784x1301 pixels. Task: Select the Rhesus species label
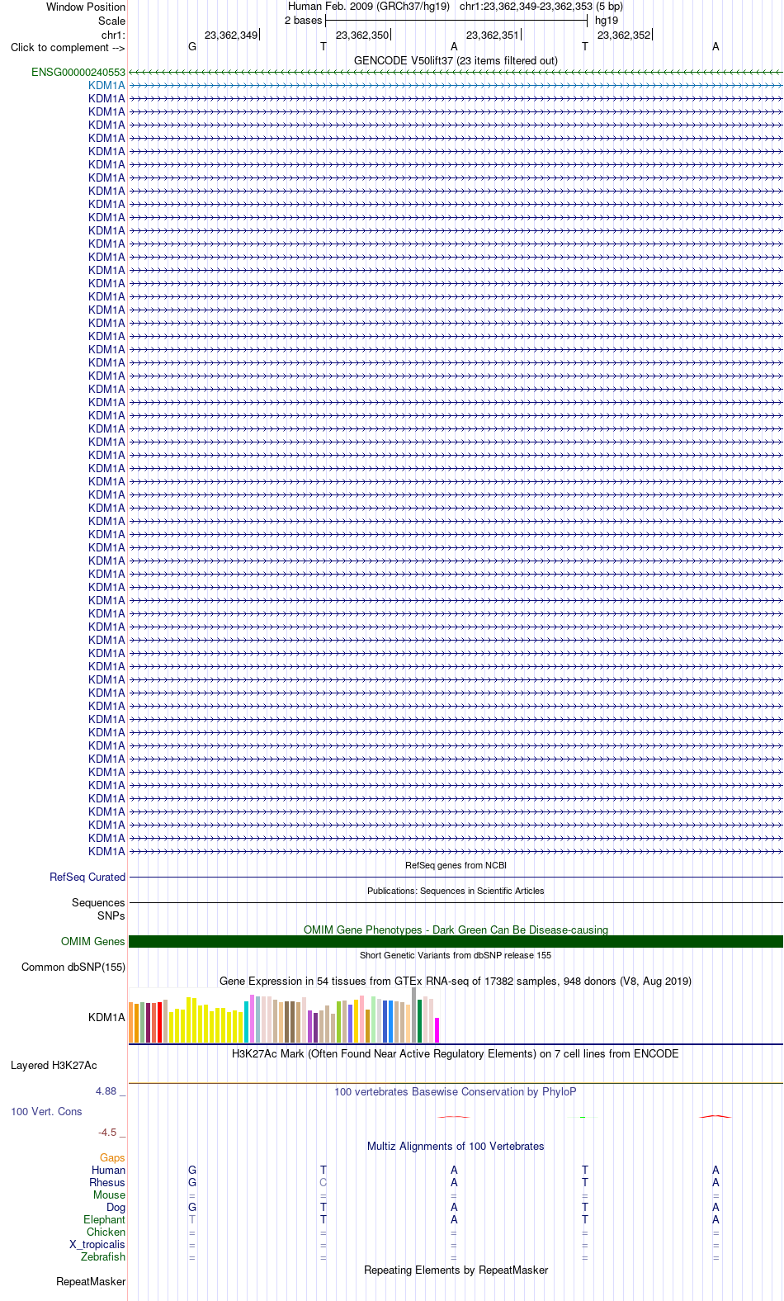click(107, 1183)
